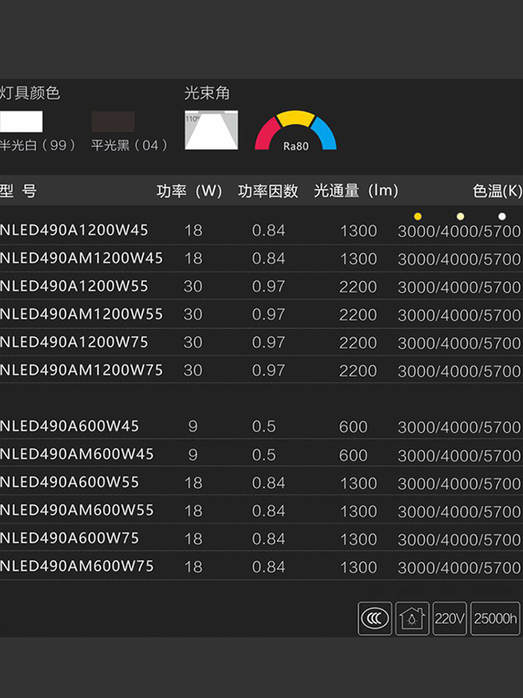
Task: Click the 功率因数 column header
Action: [x=268, y=191]
